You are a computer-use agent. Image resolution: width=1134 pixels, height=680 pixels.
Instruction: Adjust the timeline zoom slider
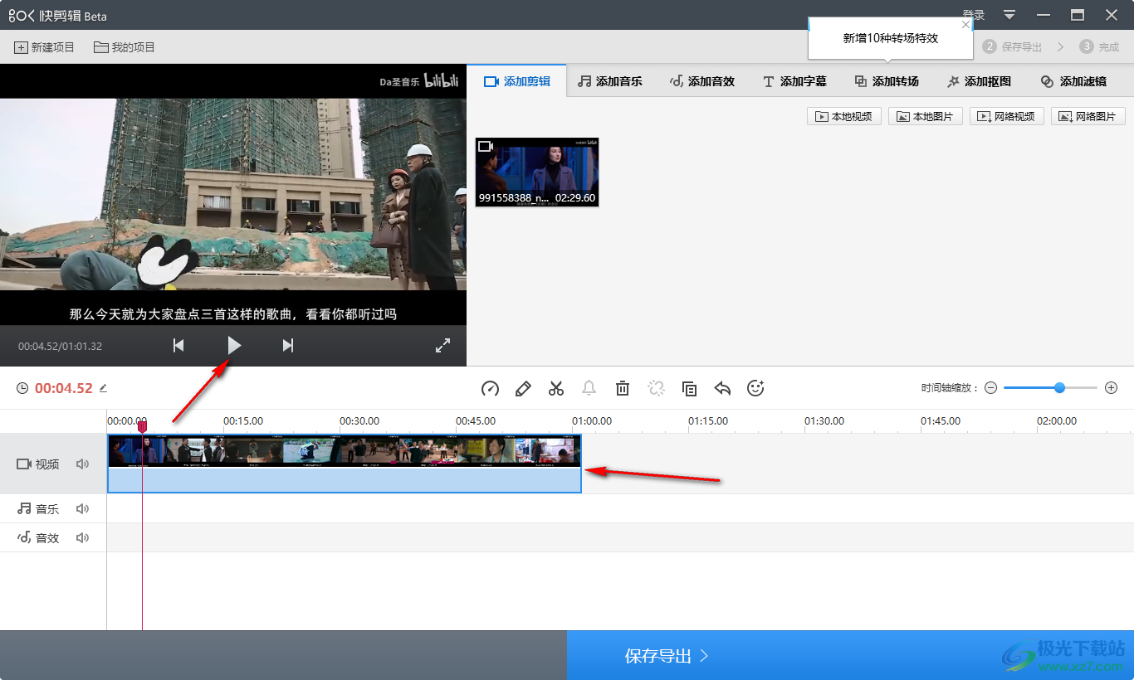coord(1059,387)
